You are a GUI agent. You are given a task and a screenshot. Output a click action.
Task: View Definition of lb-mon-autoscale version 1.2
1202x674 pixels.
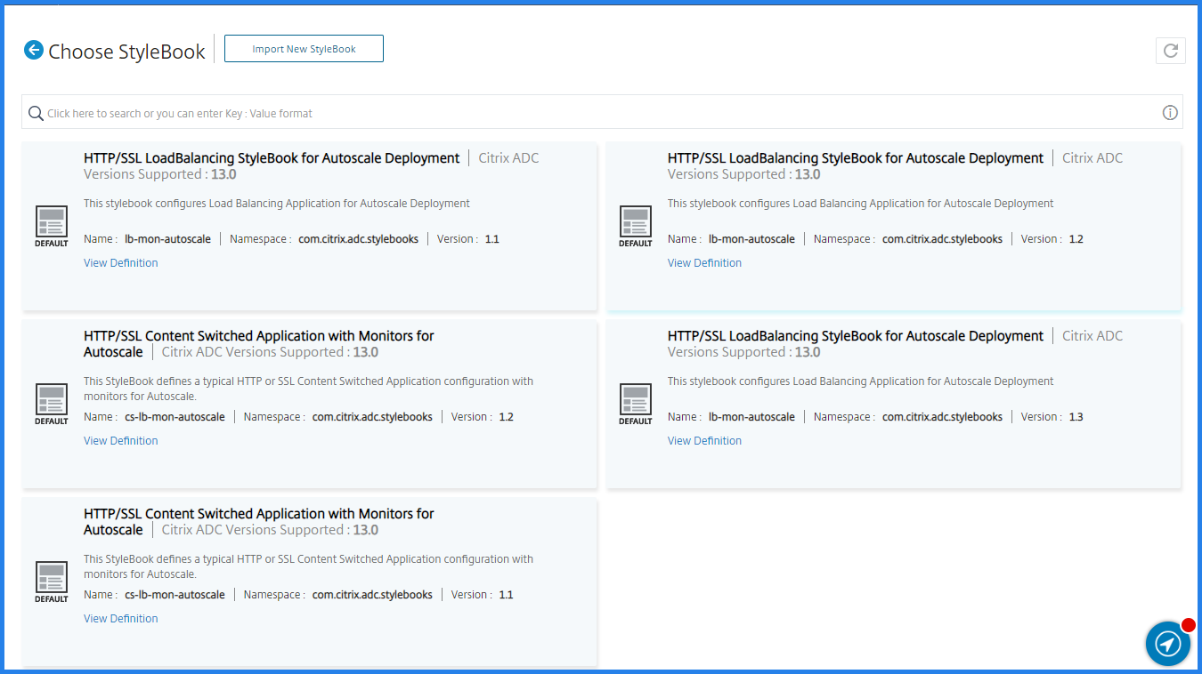(x=704, y=263)
